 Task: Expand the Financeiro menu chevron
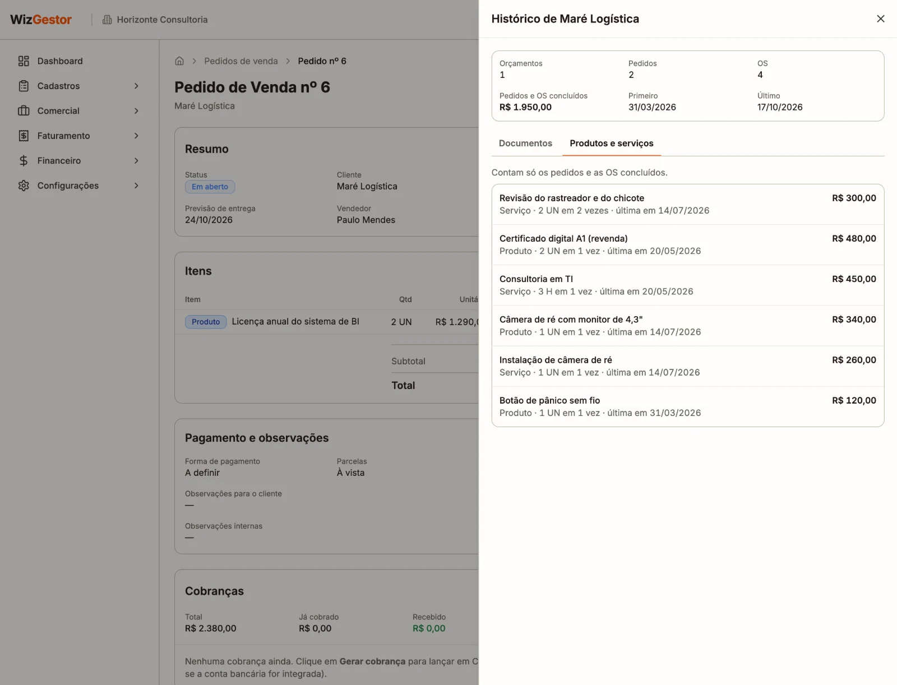pos(136,161)
